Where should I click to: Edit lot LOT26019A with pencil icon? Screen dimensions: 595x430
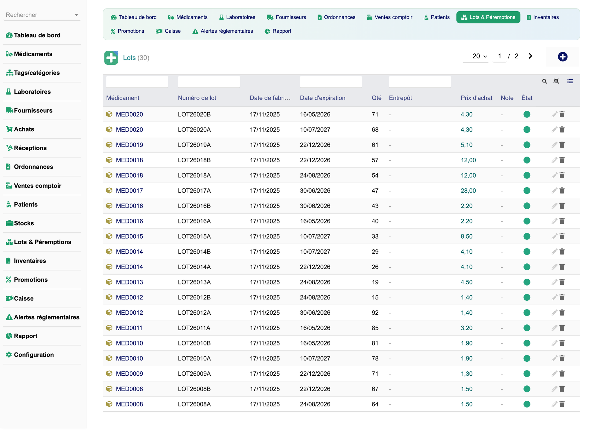pos(554,145)
